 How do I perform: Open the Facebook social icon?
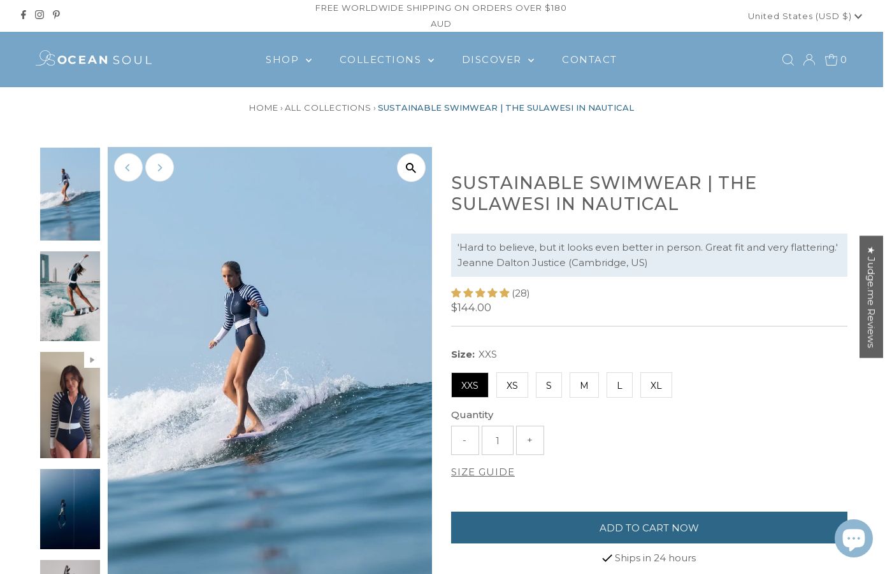point(24,15)
